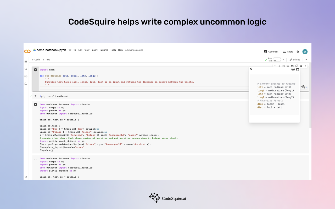Open the File menu
Screen dimensions: 335x209
(x=75, y=50)
